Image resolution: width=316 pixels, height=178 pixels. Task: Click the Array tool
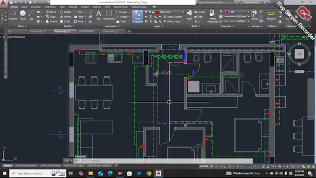coord(79,21)
